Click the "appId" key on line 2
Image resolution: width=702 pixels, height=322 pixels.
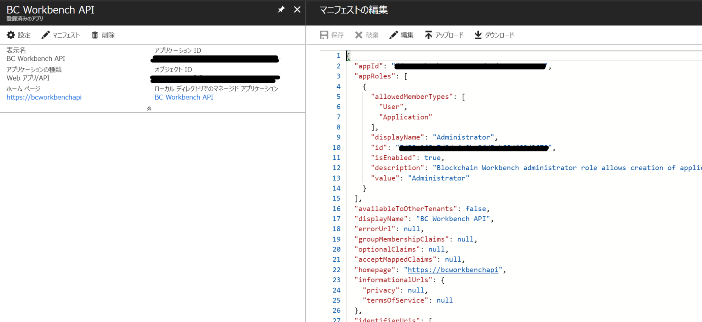(369, 66)
